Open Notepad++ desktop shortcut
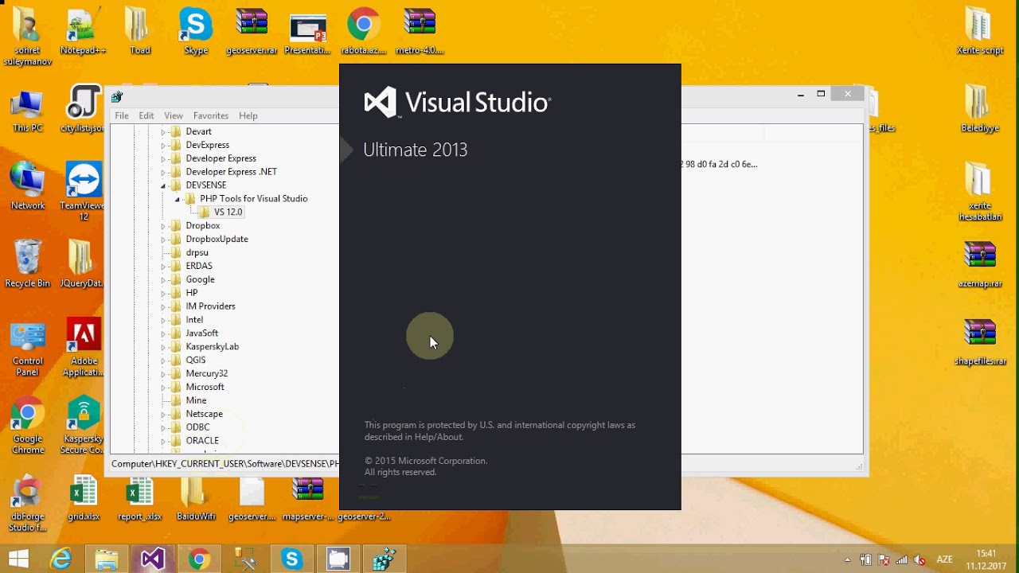Viewport: 1019px width, 573px height. click(x=83, y=32)
